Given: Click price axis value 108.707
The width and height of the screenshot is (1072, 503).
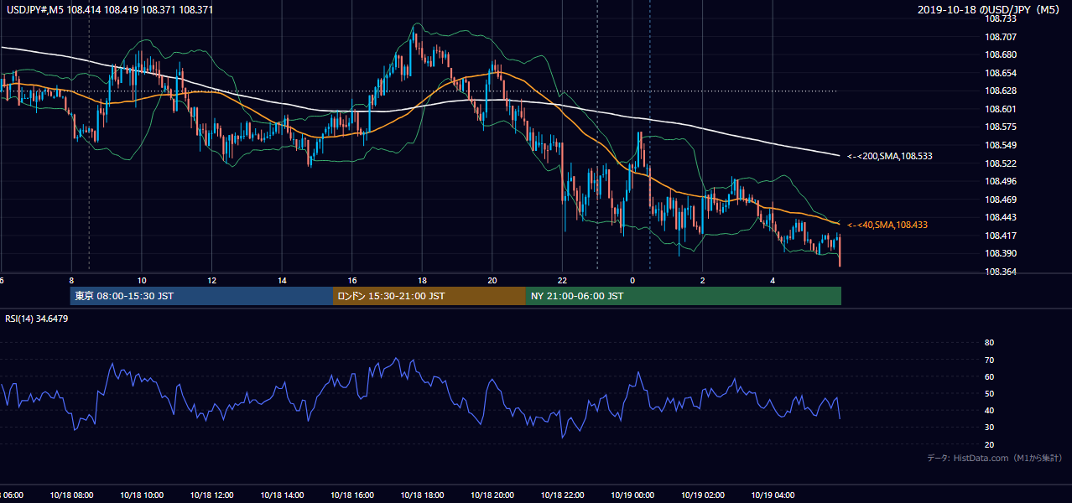Looking at the screenshot, I should tap(1001, 37).
